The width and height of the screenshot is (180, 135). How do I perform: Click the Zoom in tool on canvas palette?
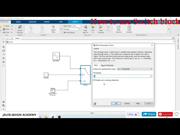point(4,47)
